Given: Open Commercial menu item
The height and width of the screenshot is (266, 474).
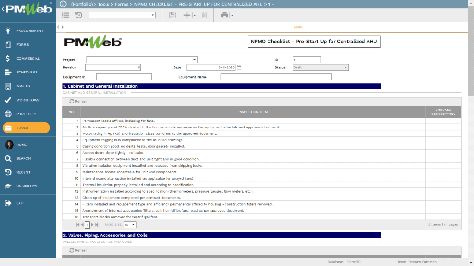Looking at the screenshot, I should point(28,59).
